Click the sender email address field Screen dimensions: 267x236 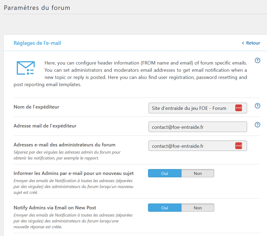pos(198,127)
